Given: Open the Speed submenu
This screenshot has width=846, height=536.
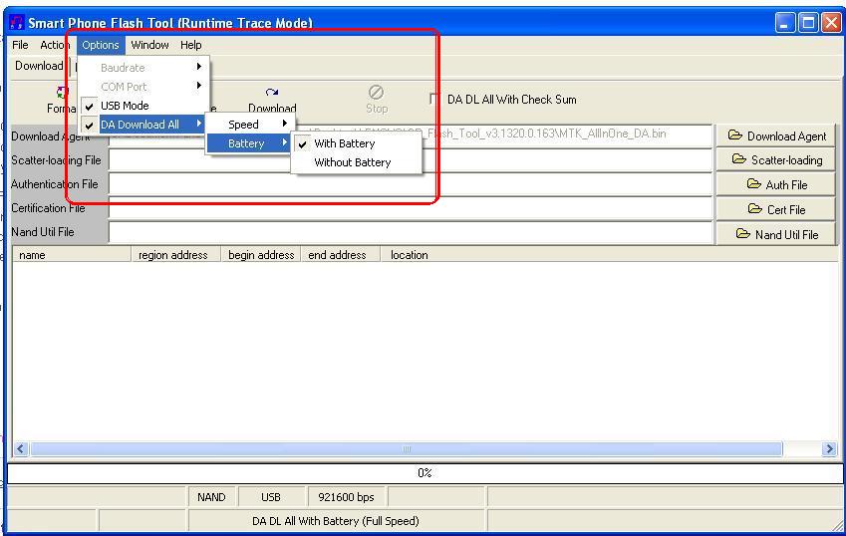Looking at the screenshot, I should [249, 125].
